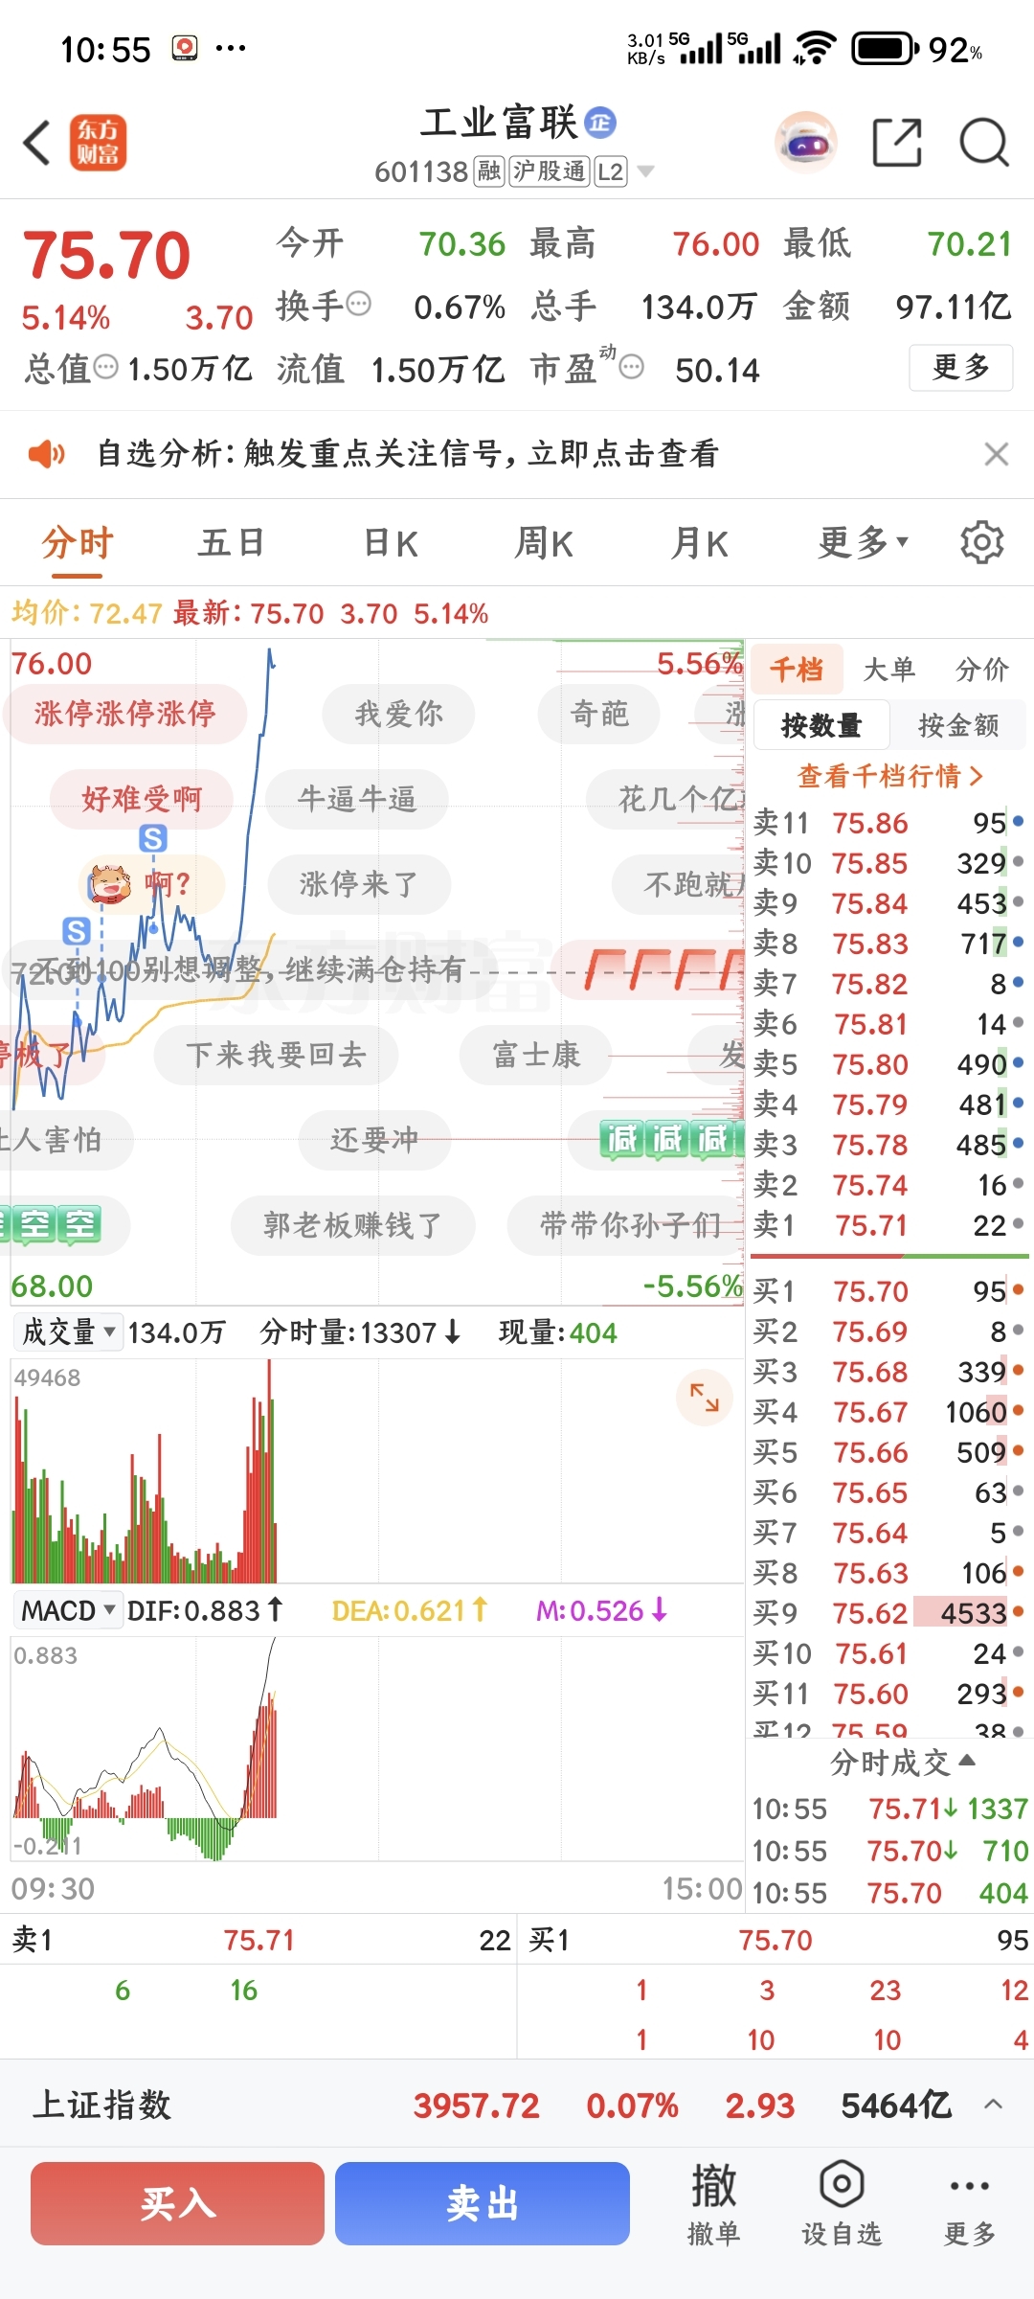Viewport: 1034px width, 2299px height.
Task: Tap the 沪股通 badge
Action: pyautogui.click(x=549, y=171)
